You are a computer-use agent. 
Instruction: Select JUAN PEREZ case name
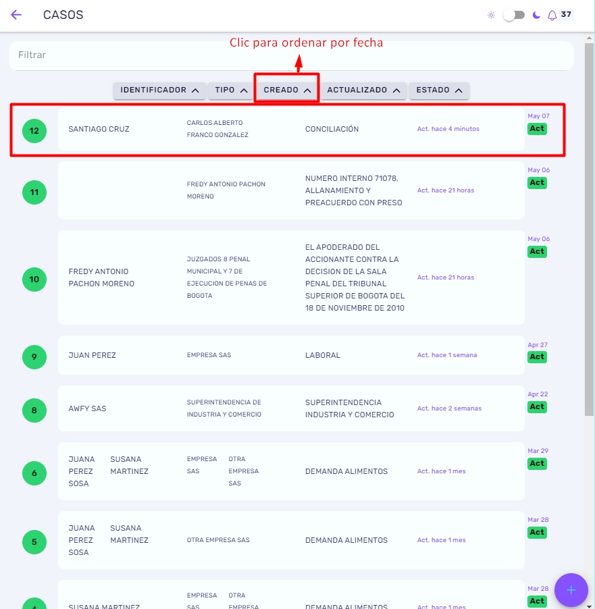tap(92, 355)
